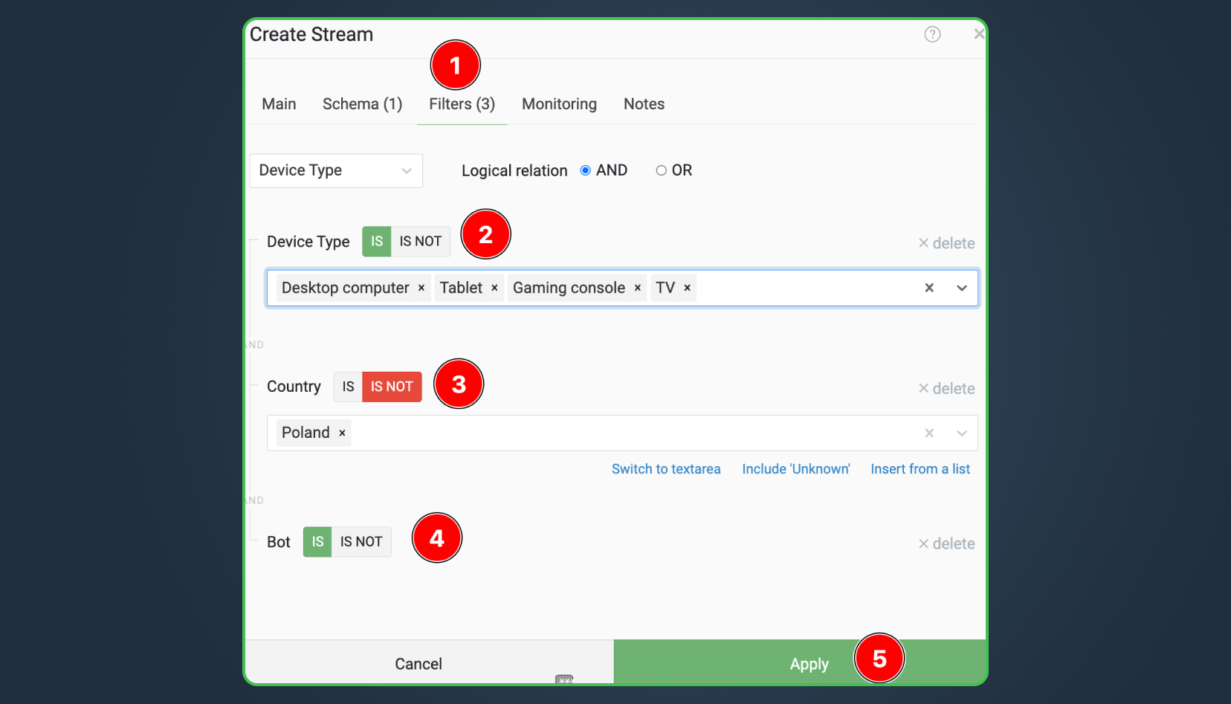The height and width of the screenshot is (704, 1231).
Task: Click Insert from a list link
Action: [920, 469]
